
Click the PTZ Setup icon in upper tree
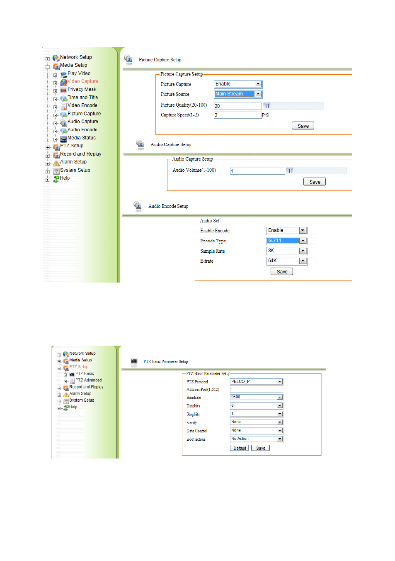tap(56, 146)
